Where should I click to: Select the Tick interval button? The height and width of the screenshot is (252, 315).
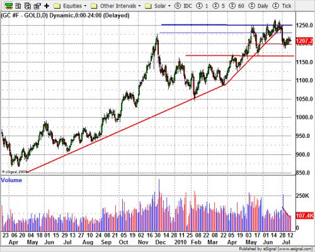pos(282,6)
